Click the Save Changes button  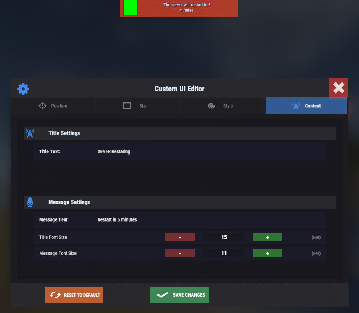(179, 295)
